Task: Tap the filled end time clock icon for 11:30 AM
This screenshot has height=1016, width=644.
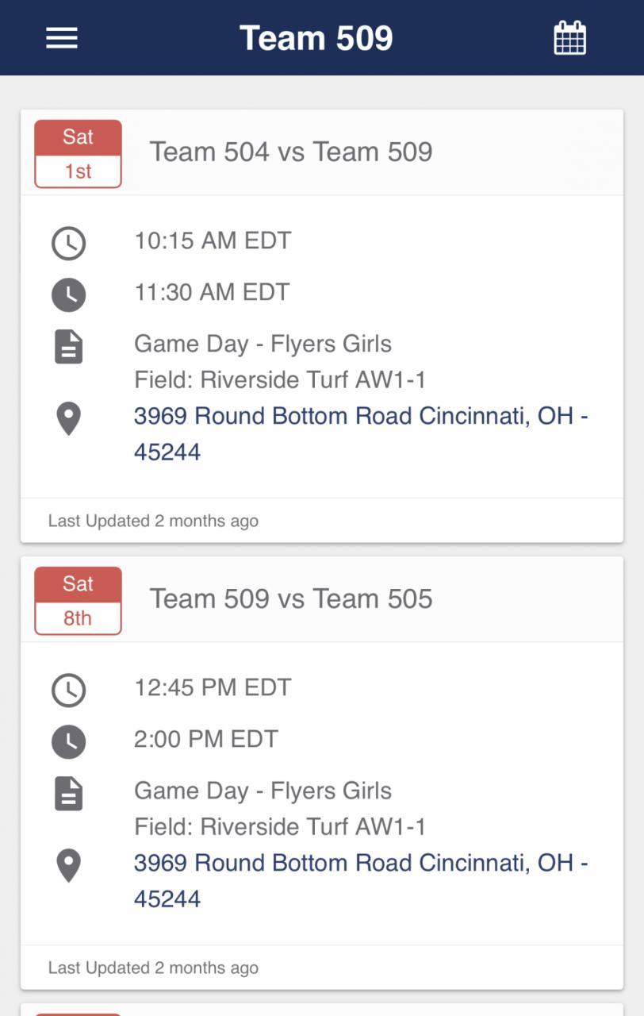Action: tap(69, 295)
